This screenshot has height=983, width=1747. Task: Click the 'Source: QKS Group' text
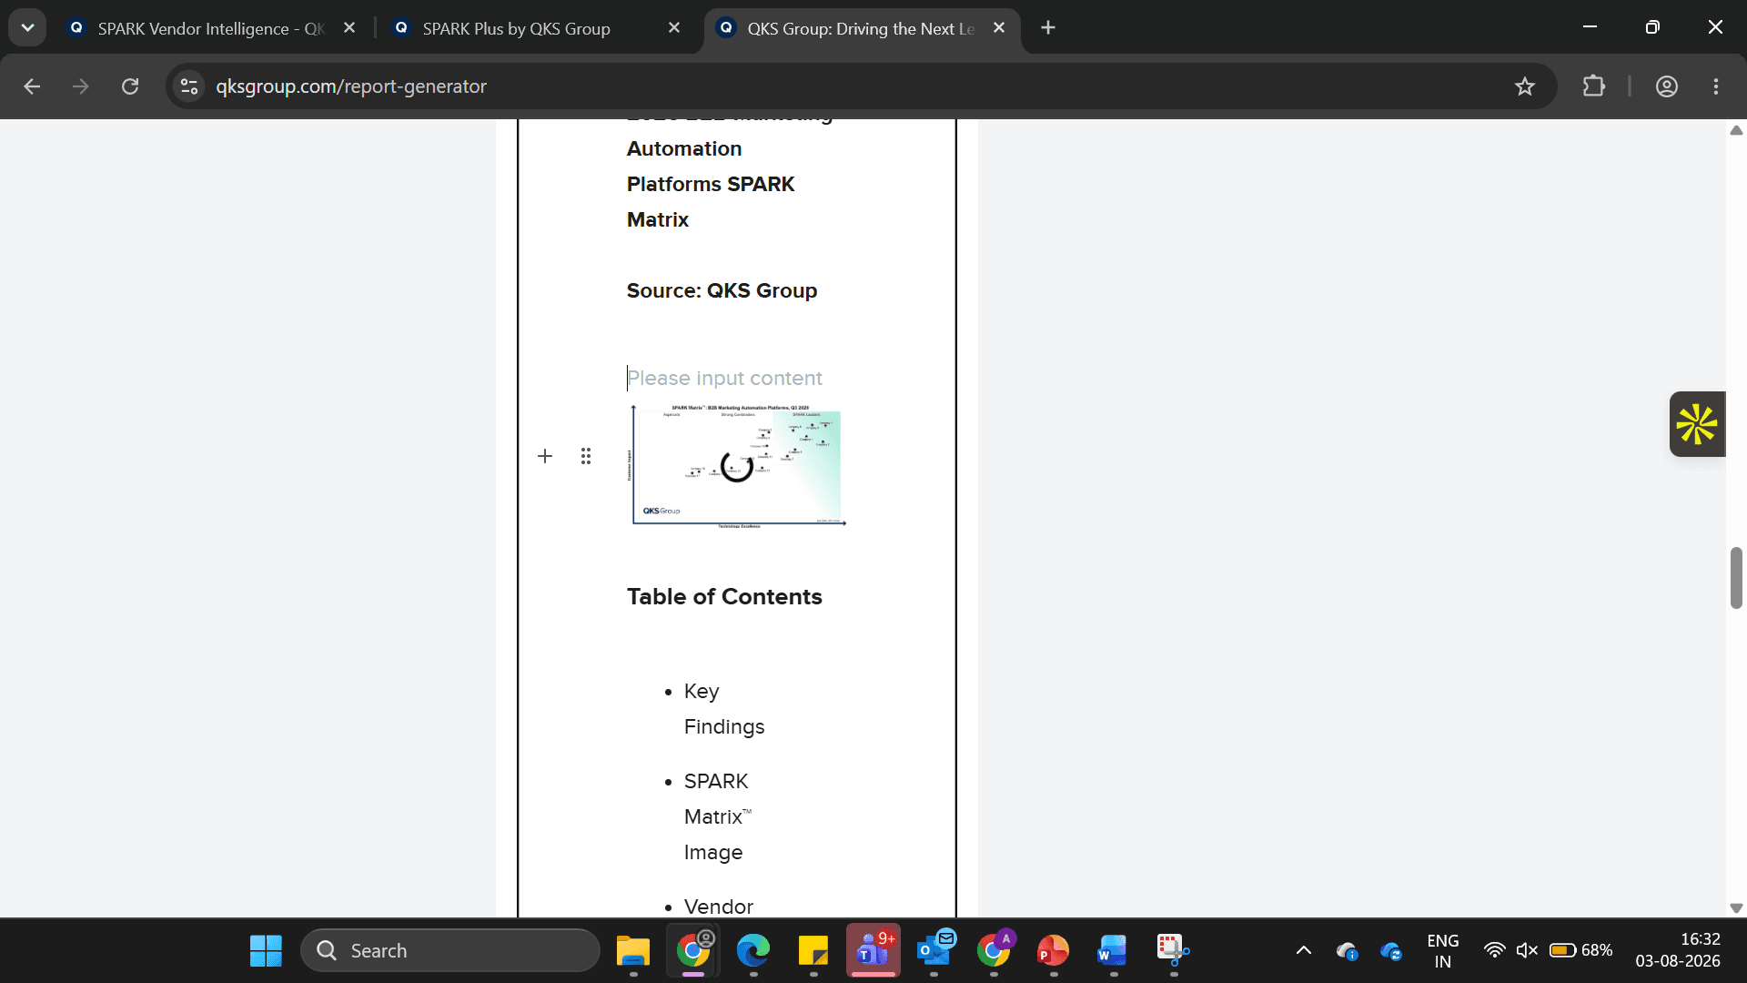722,290
